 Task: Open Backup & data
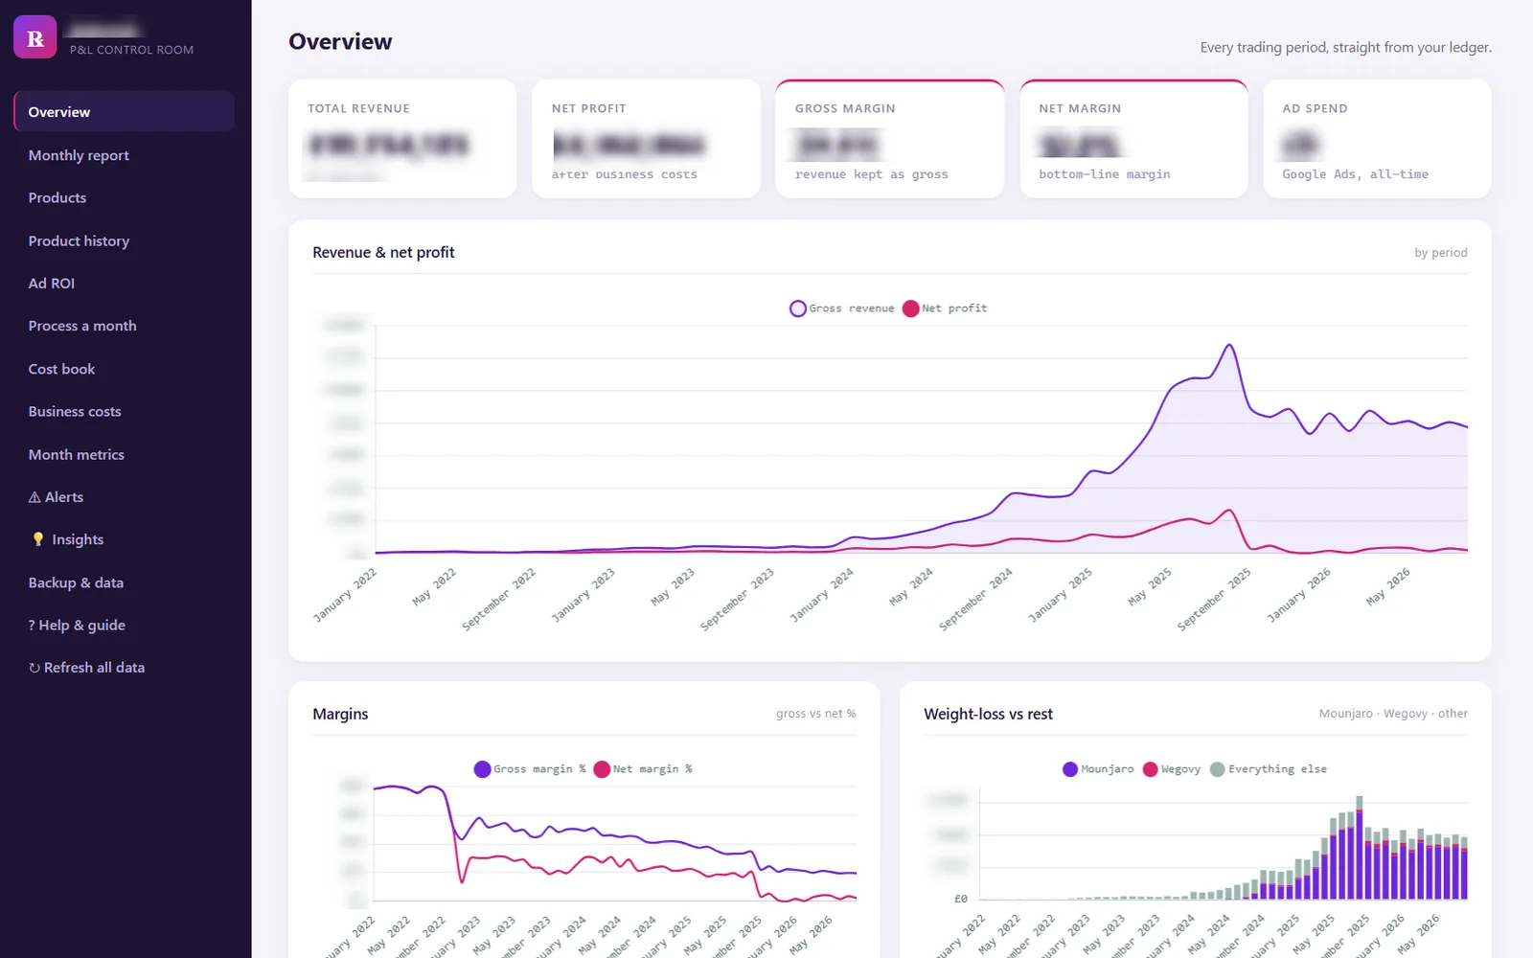pyautogui.click(x=125, y=582)
